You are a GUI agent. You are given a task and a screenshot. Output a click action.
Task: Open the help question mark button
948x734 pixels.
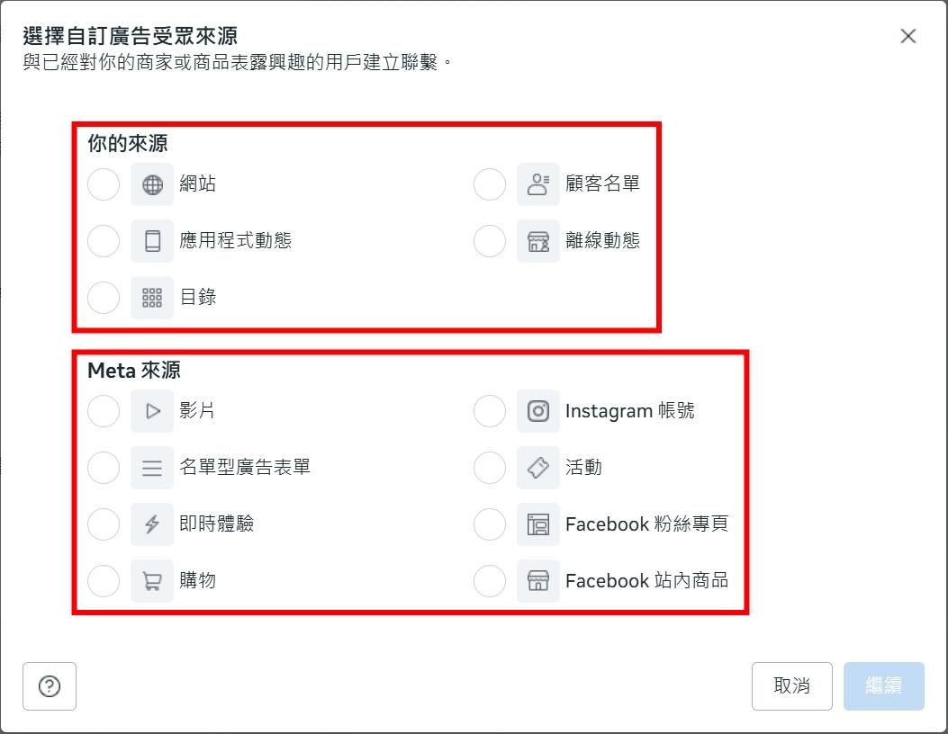click(x=50, y=686)
